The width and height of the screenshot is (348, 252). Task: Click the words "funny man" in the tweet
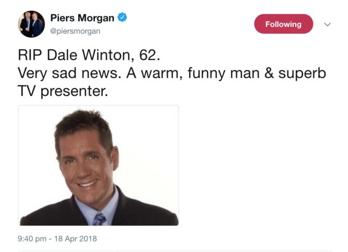pos(223,73)
